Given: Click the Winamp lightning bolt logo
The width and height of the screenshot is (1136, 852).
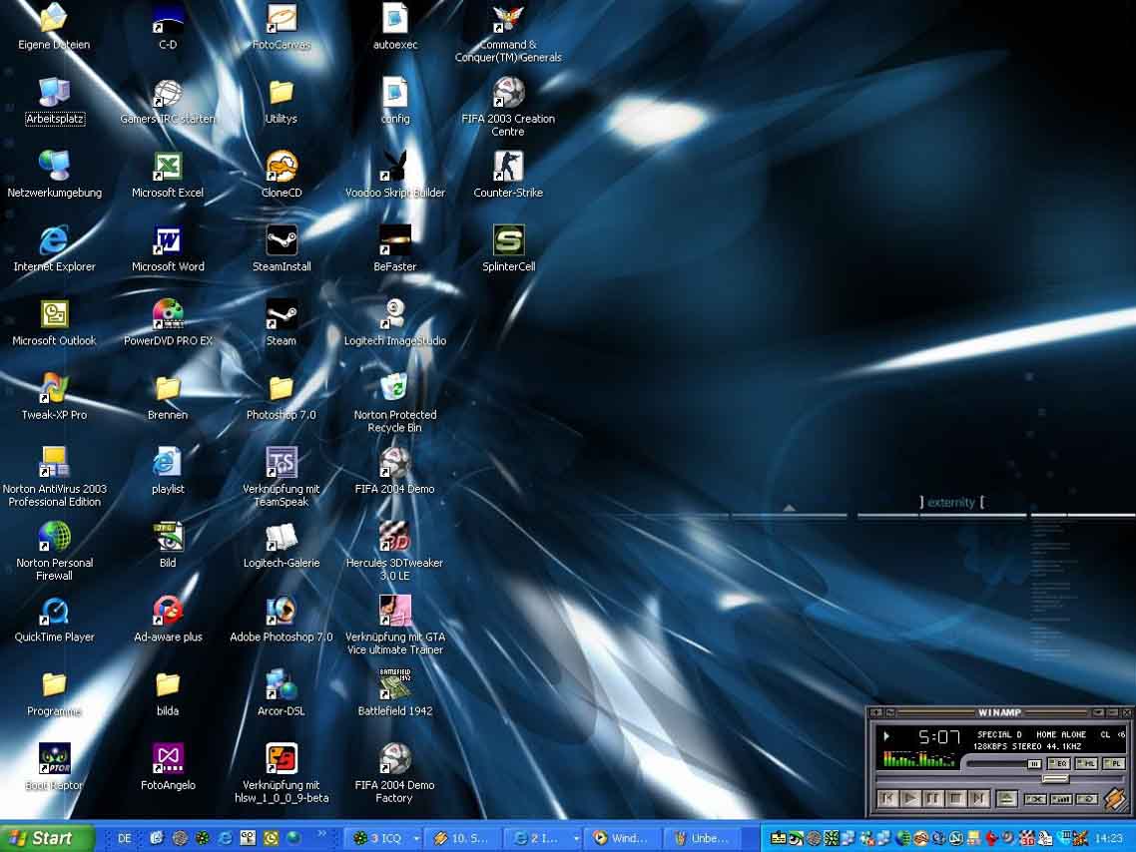Looking at the screenshot, I should 1116,800.
